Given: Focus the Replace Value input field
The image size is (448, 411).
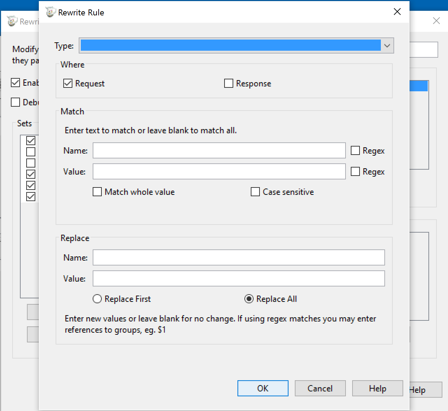Looking at the screenshot, I should (239, 279).
